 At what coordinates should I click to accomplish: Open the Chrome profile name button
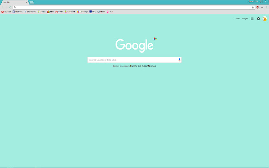point(251,1)
